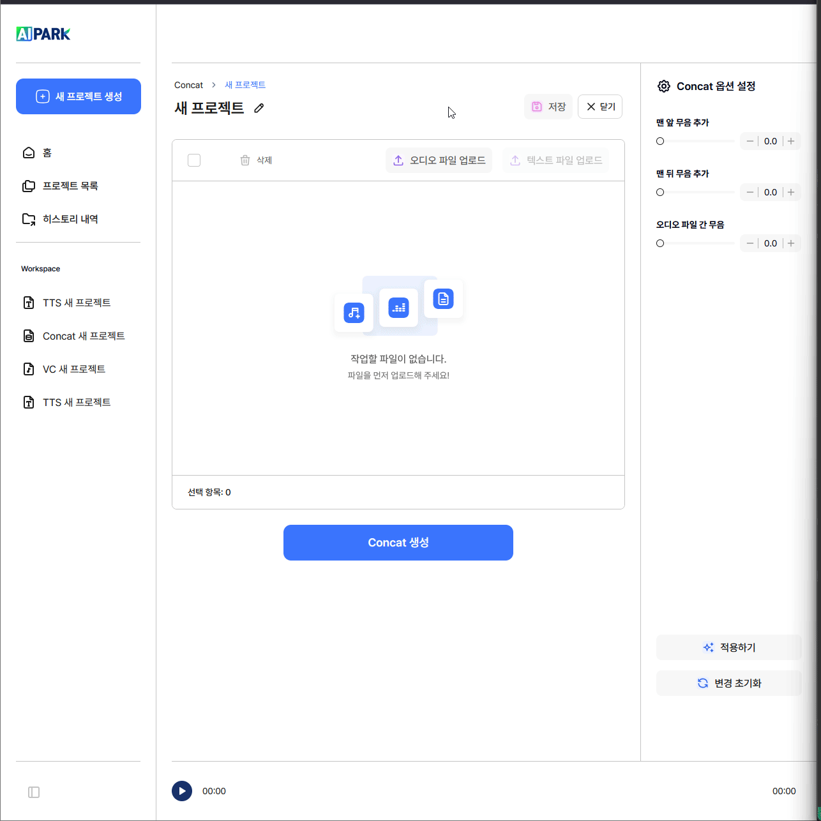This screenshot has width=821, height=821.
Task: Click the Concat 생성 button
Action: (x=398, y=543)
